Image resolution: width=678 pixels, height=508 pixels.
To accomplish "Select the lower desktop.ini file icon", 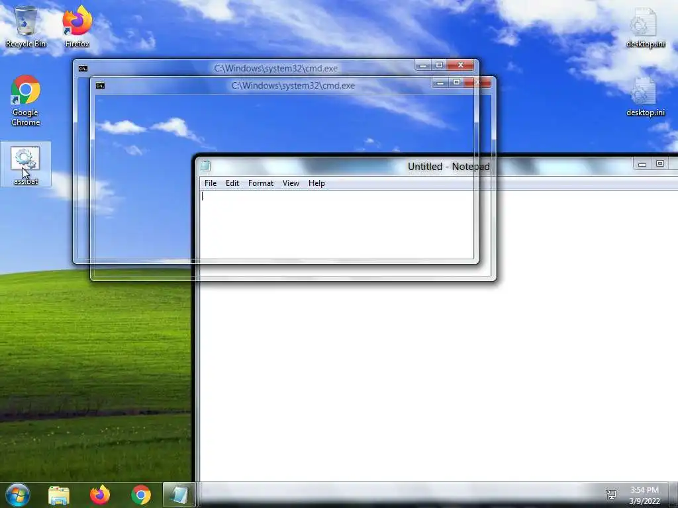I will click(645, 97).
